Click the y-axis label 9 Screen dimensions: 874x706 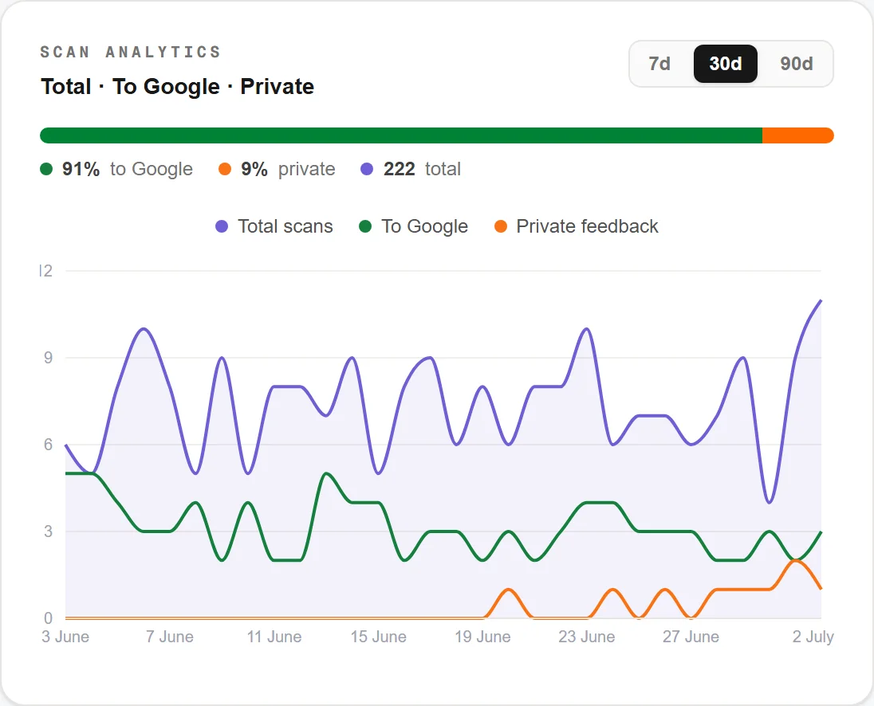click(x=48, y=358)
